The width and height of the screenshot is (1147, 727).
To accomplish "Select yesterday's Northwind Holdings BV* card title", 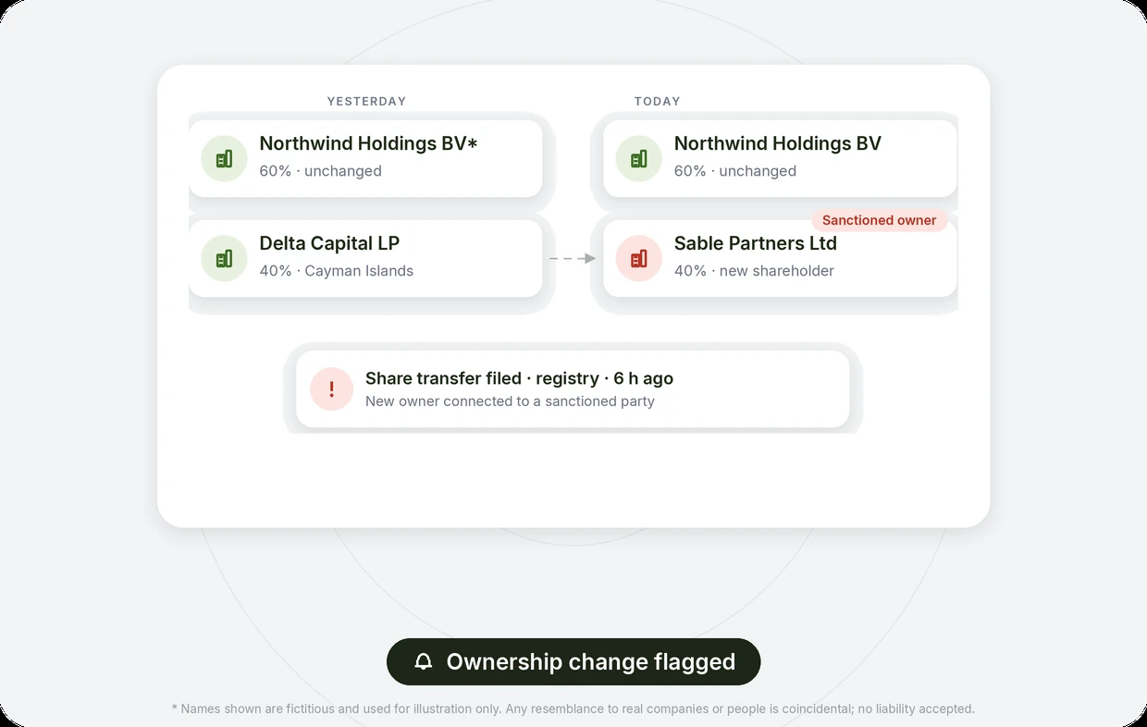I will coord(368,143).
